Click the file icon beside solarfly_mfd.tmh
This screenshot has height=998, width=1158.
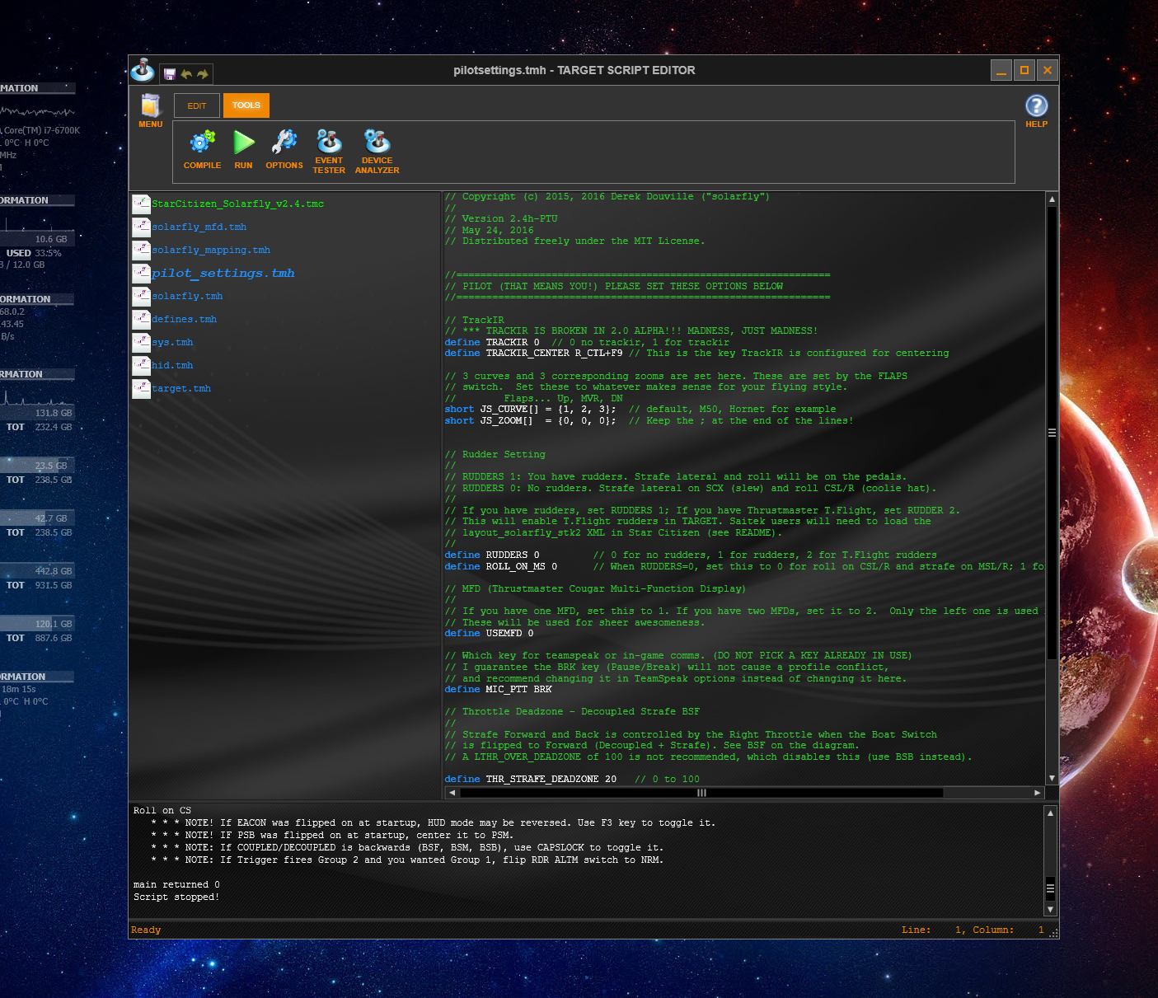pos(142,227)
